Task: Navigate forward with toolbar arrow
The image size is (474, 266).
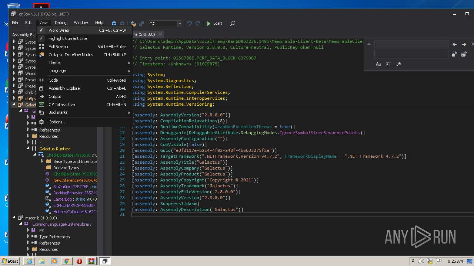Action: click(122, 23)
